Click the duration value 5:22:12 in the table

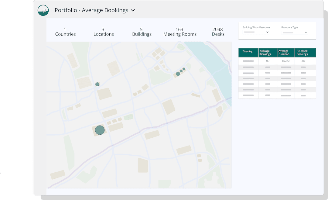pos(286,60)
